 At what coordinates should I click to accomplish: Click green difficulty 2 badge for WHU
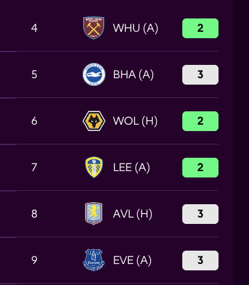[x=200, y=28]
